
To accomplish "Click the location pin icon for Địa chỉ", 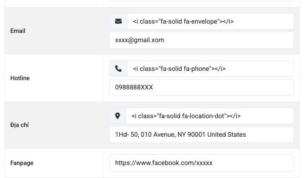I will (117, 116).
